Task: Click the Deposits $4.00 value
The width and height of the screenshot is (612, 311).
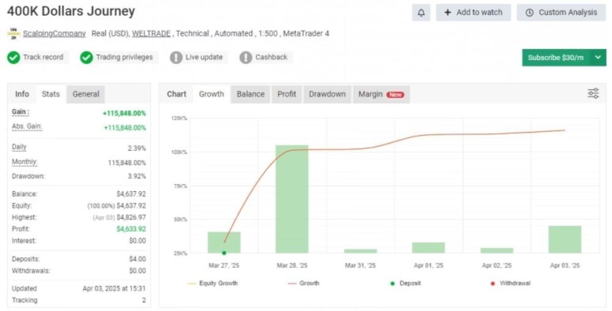Action: 137,259
